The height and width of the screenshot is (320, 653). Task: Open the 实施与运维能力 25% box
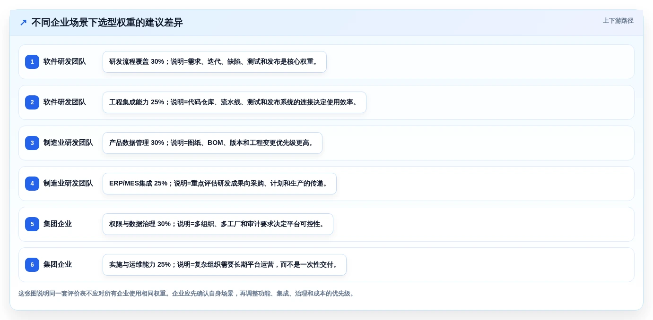225,265
